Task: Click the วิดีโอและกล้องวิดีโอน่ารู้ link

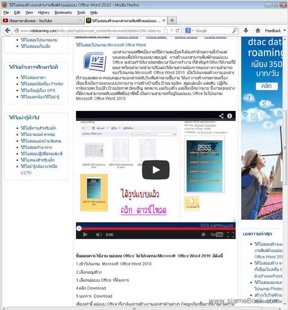Action: click(40, 97)
